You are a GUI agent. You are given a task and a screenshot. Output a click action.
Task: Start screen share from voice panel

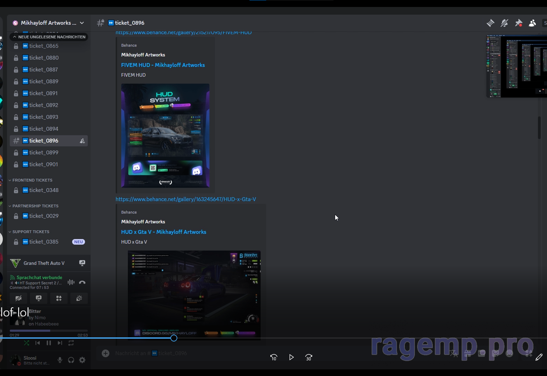tap(39, 298)
